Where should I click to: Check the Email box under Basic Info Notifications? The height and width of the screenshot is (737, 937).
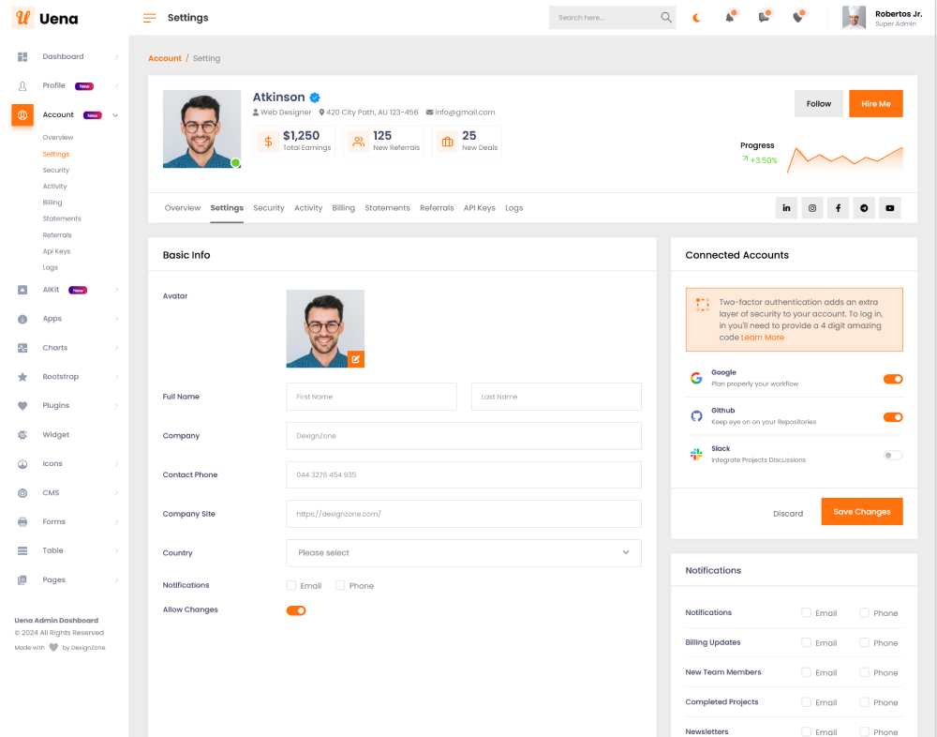292,585
